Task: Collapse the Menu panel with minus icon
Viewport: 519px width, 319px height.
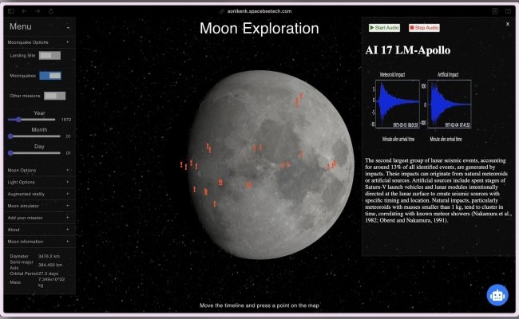Action: tap(68, 27)
